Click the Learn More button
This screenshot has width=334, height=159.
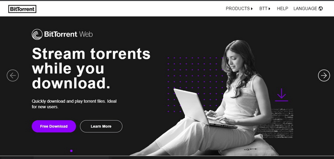click(101, 126)
